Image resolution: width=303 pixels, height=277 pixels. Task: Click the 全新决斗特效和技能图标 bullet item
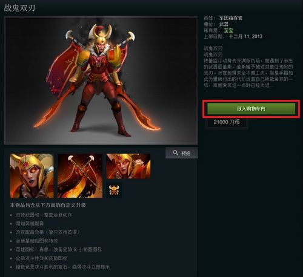click(42, 258)
